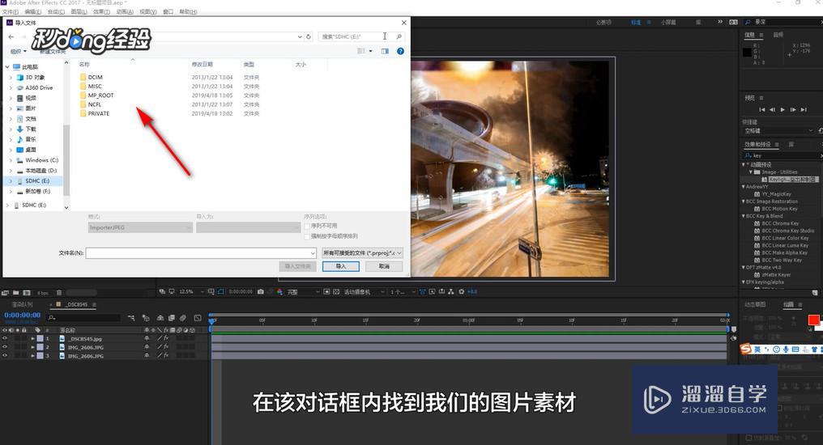The height and width of the screenshot is (445, 823).
Task: Collapse the BCC Key & Blend category
Action: [744, 216]
